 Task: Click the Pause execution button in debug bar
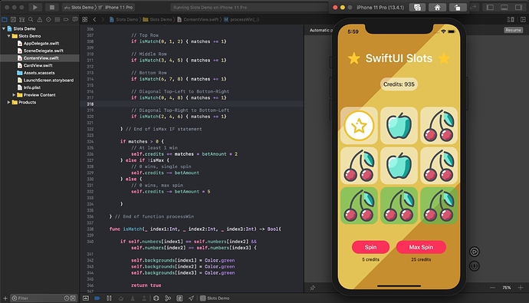tap(109, 298)
